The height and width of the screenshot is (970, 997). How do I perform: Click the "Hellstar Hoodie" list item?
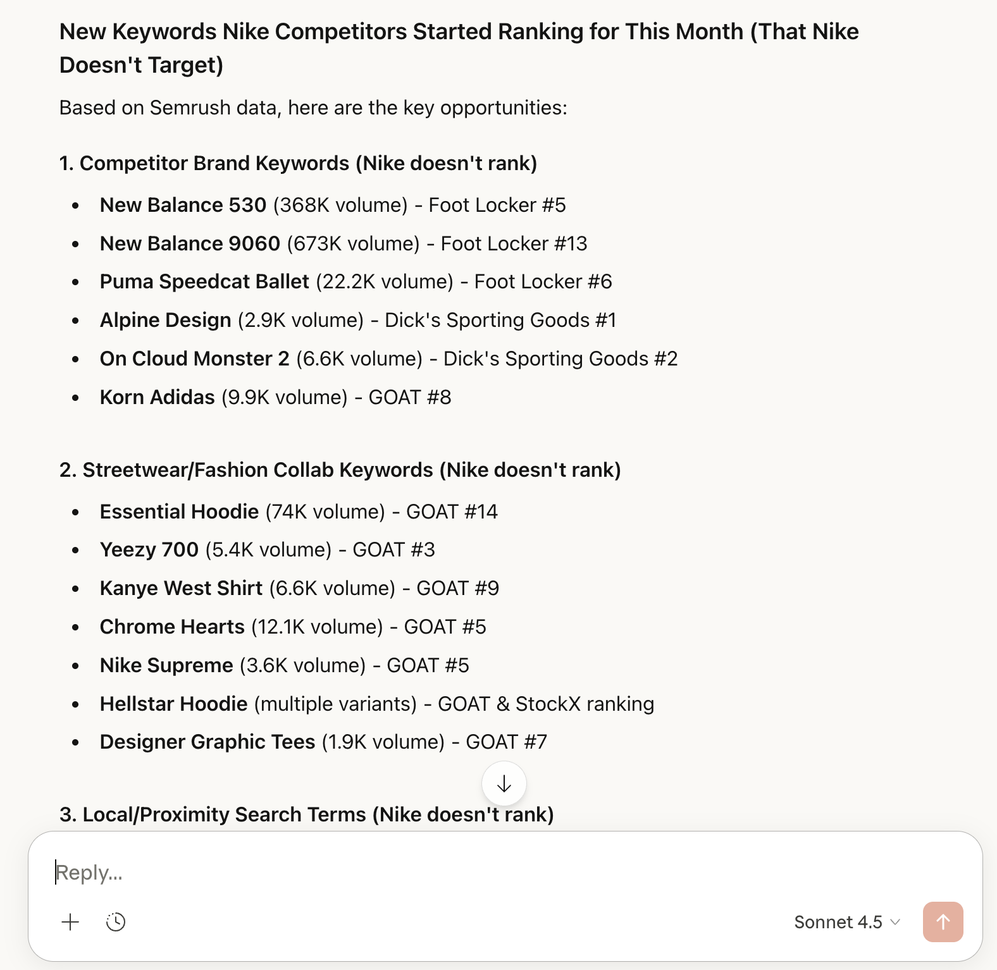pyautogui.click(x=173, y=703)
